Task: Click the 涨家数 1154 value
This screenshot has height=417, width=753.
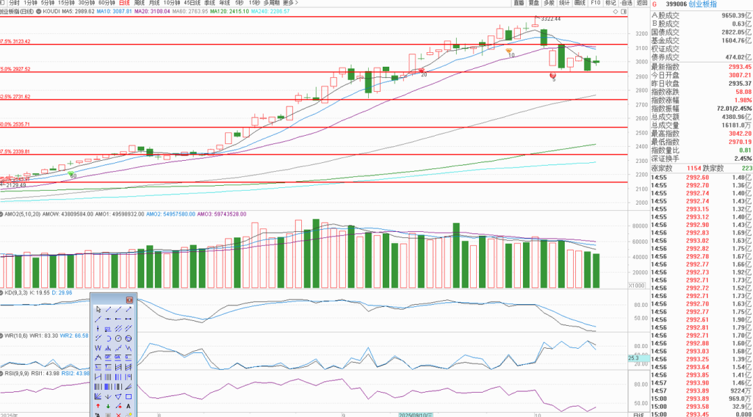Action: coord(694,168)
